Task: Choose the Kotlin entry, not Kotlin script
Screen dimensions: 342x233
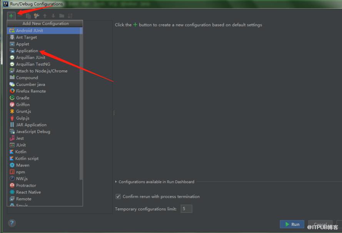Action: (45, 152)
